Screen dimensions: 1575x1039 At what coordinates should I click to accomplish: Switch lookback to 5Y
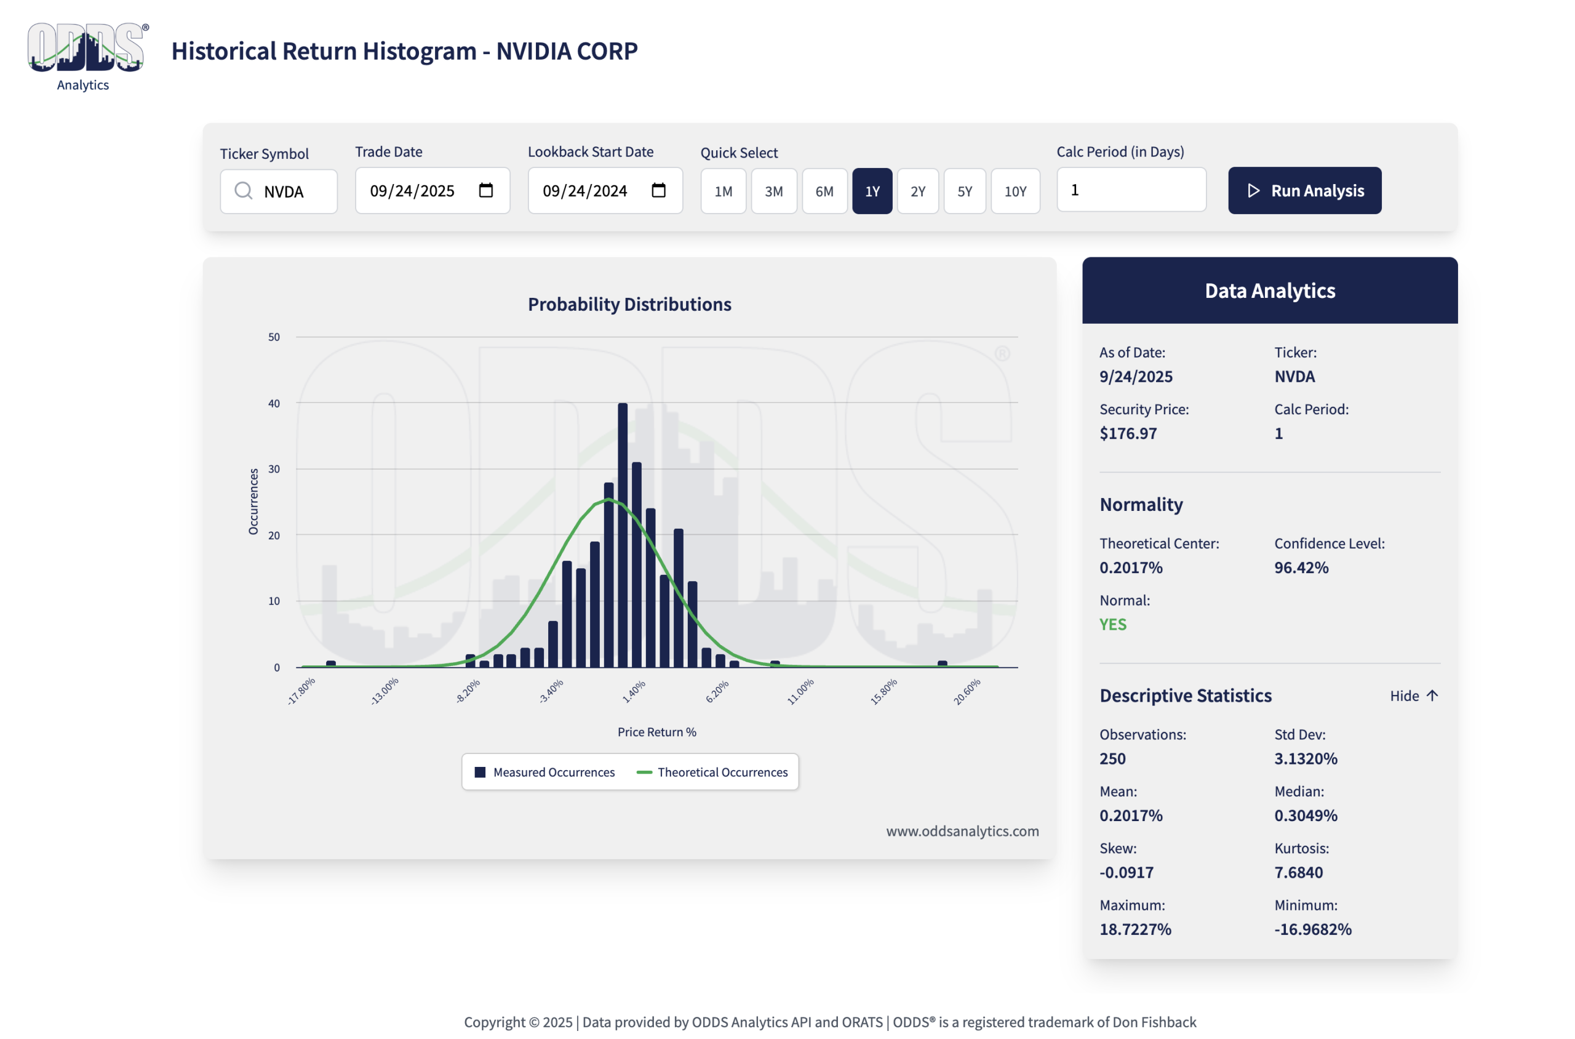point(964,191)
